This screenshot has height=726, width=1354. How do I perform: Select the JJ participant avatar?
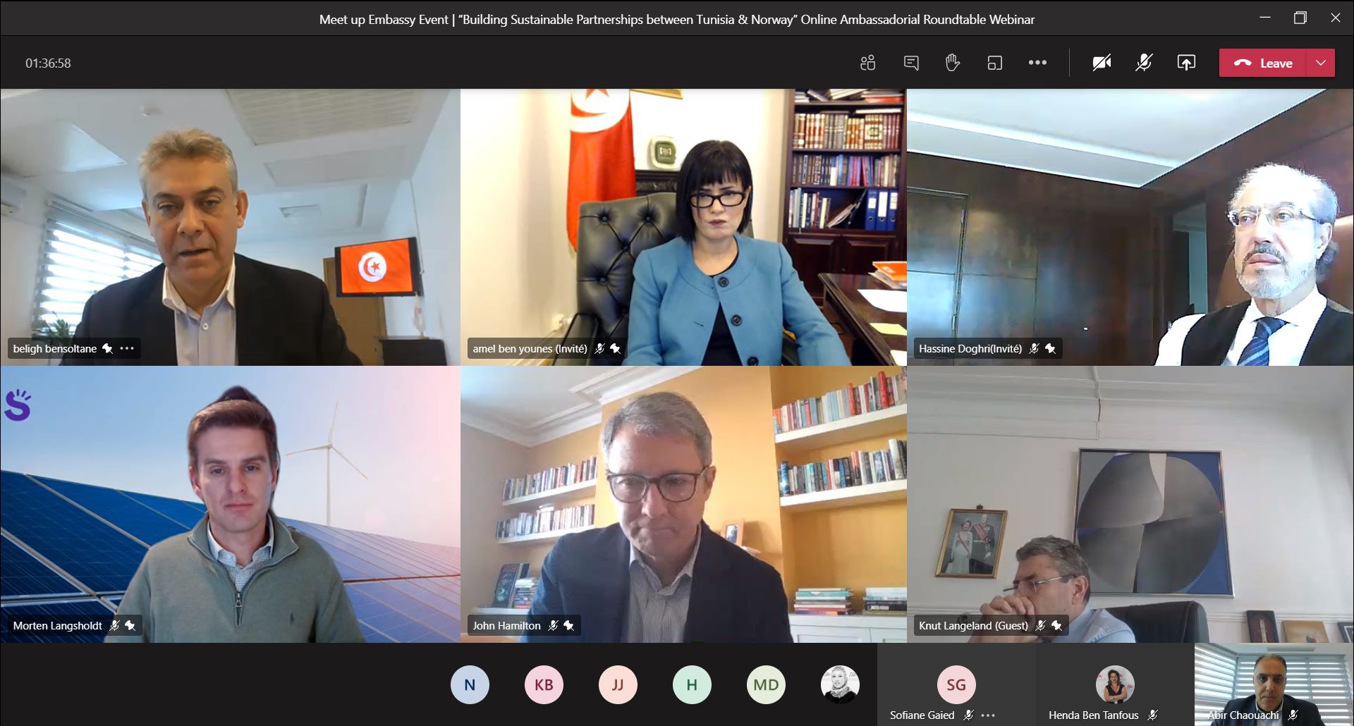pyautogui.click(x=618, y=684)
